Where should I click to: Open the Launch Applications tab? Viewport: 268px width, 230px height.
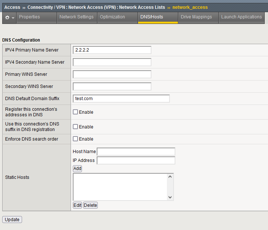[x=242, y=17]
